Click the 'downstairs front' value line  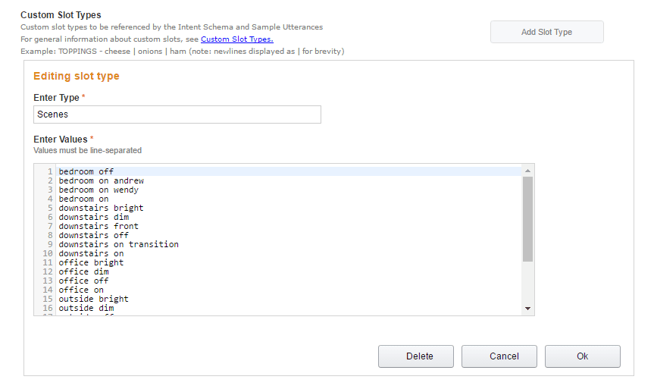tap(99, 226)
